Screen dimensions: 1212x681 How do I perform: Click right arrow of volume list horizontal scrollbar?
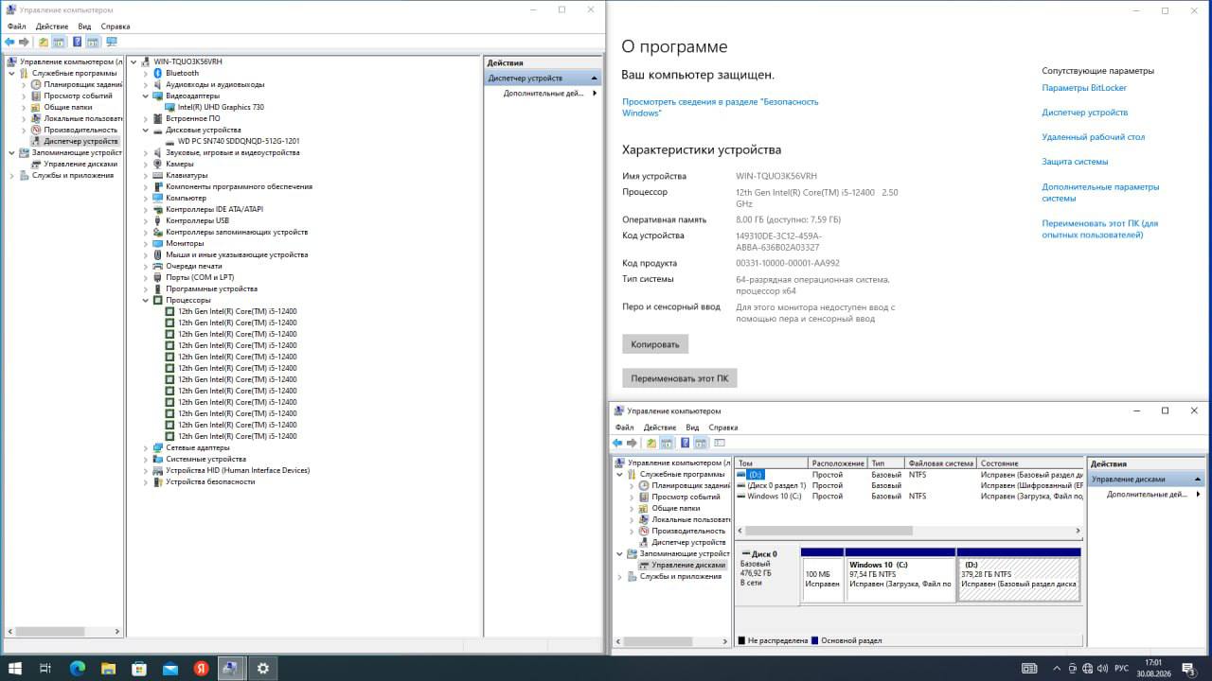point(1078,531)
